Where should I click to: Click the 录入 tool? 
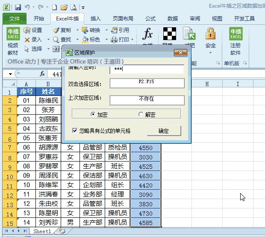tap(33, 40)
